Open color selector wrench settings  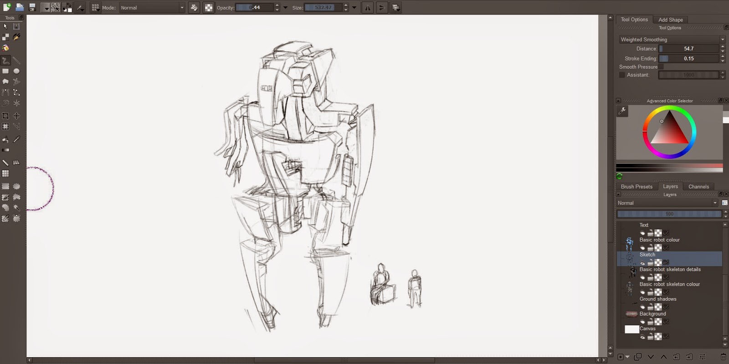(622, 111)
